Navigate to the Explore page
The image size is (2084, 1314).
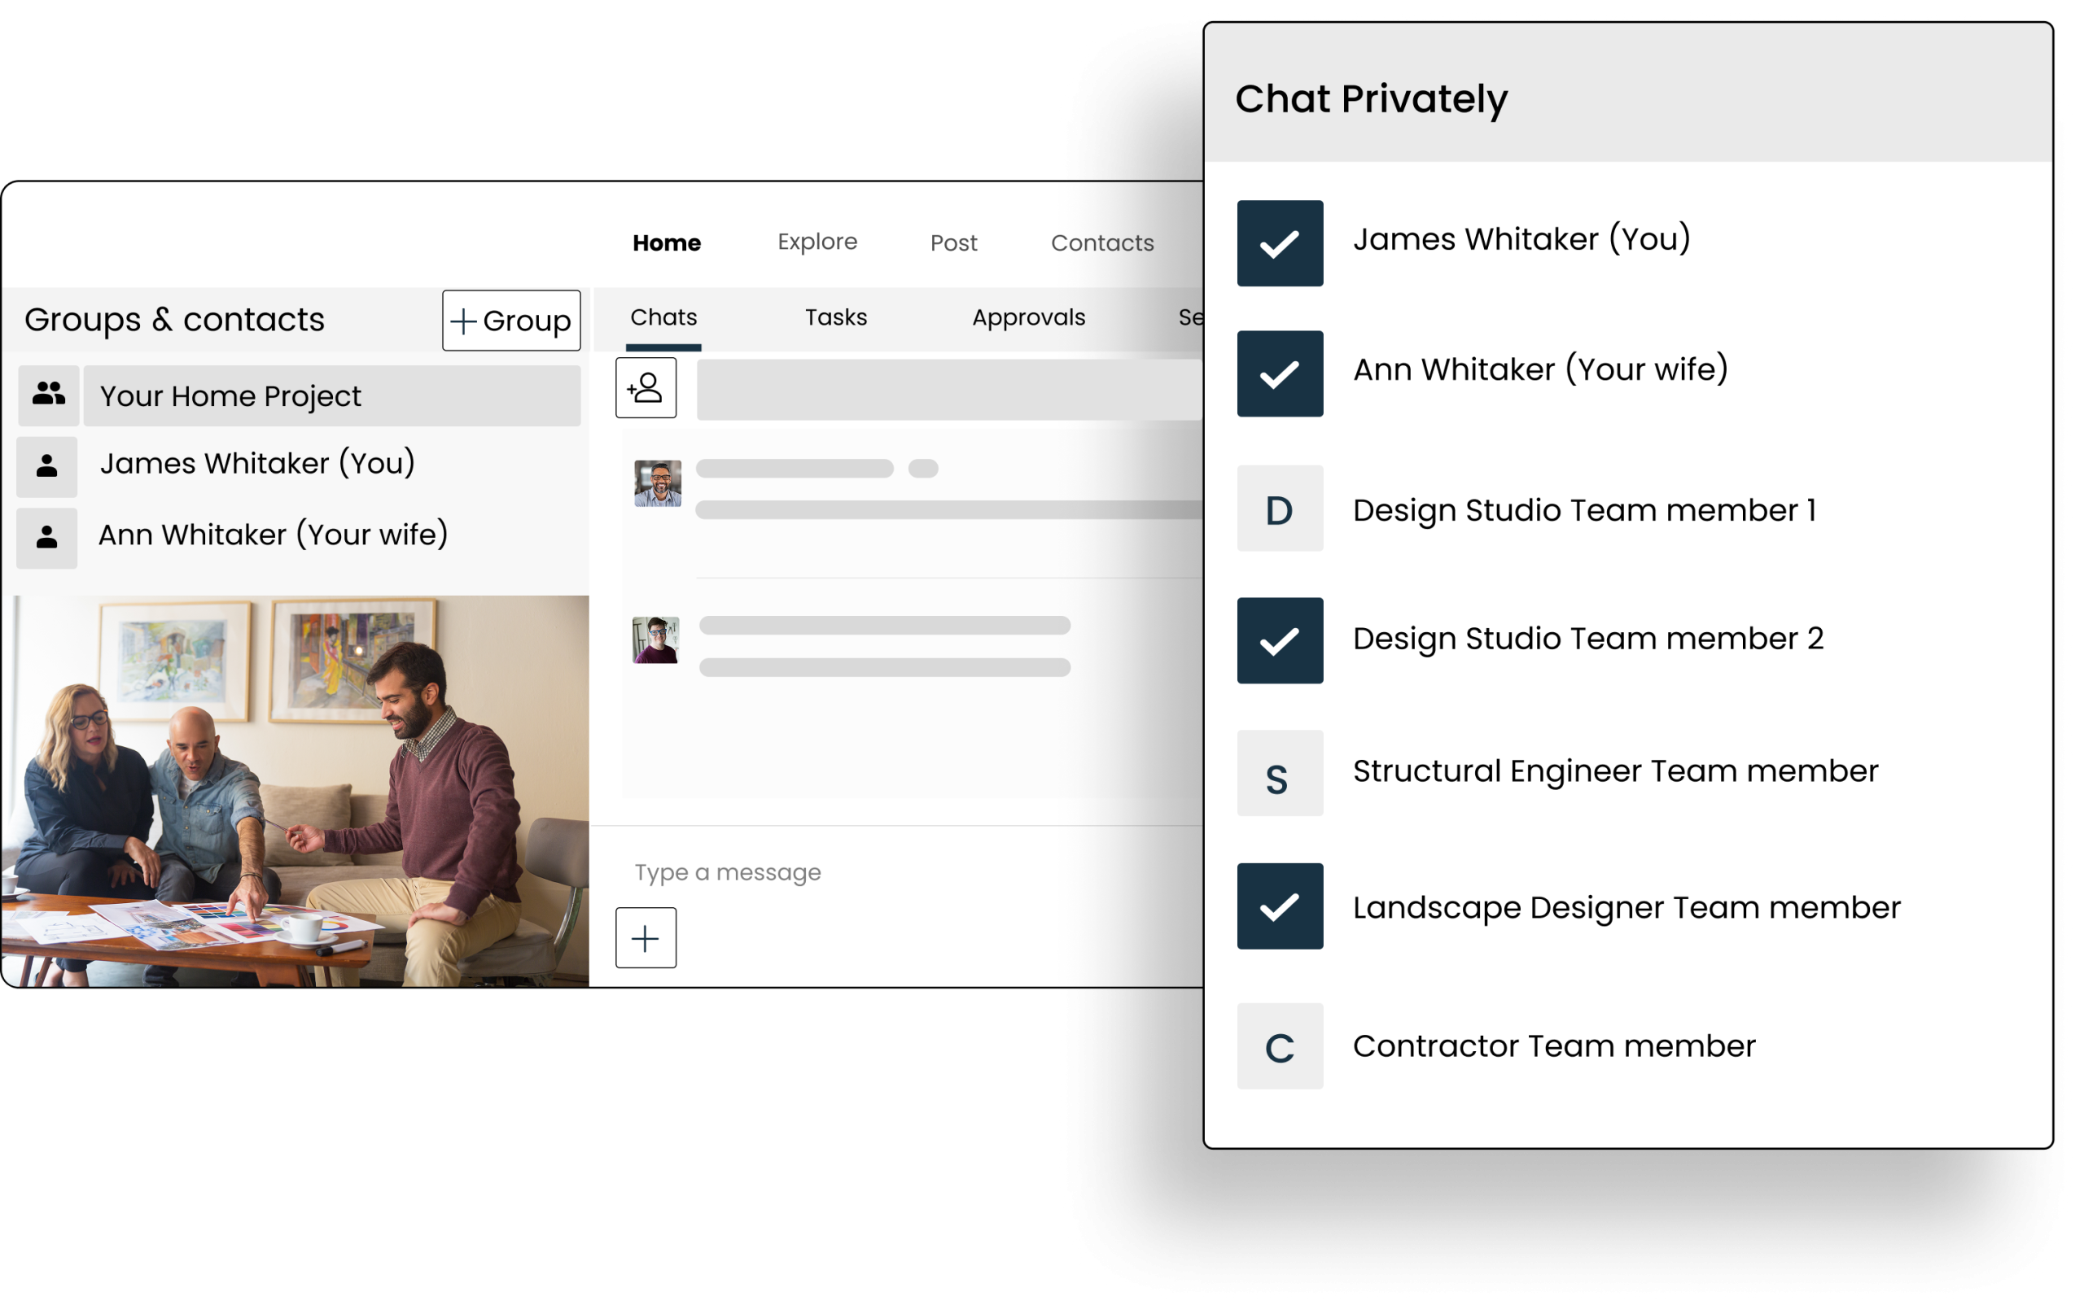point(817,242)
